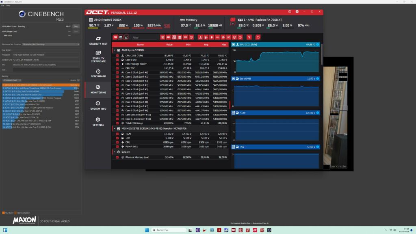Screen dimensions: 416x234
Task: Sort sensor table by Value column header
Action: click(169, 45)
